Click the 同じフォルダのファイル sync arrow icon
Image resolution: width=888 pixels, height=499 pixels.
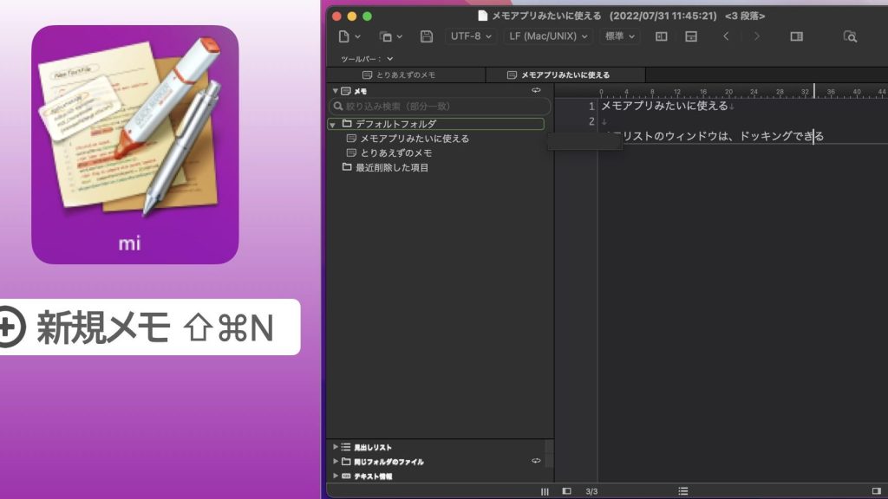[536, 461]
